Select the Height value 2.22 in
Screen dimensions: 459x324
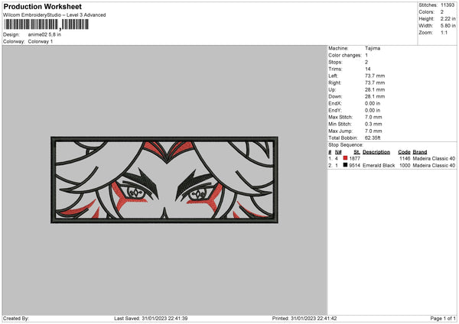click(448, 18)
